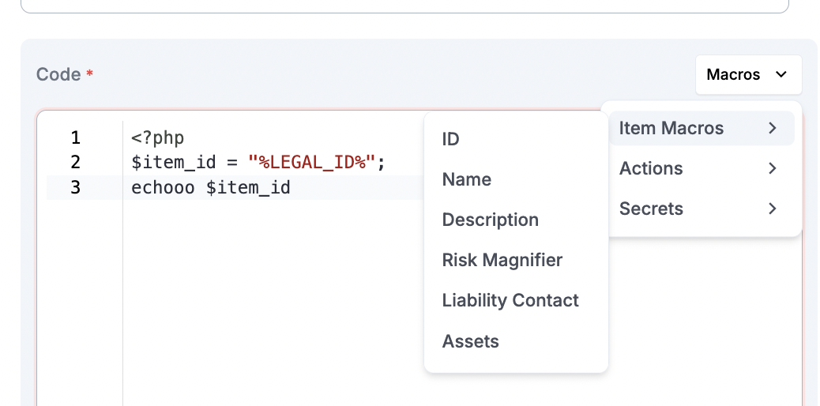The height and width of the screenshot is (406, 820).
Task: Click line number 3 in gutter
Action: [76, 188]
